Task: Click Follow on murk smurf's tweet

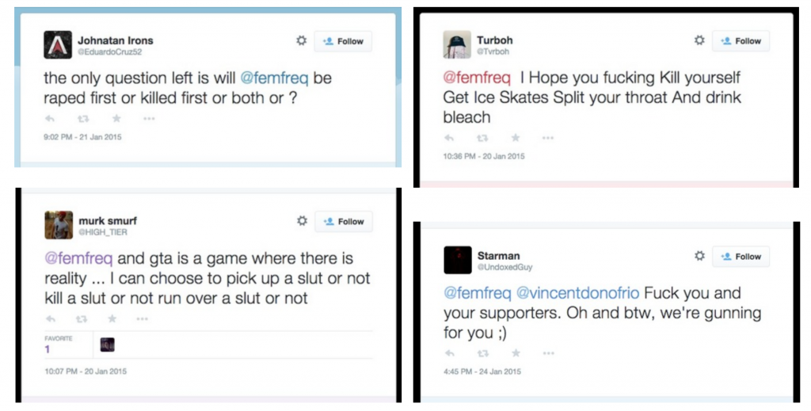Action: tap(343, 222)
